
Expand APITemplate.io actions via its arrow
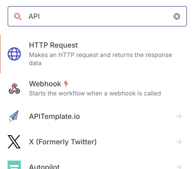[179, 116]
